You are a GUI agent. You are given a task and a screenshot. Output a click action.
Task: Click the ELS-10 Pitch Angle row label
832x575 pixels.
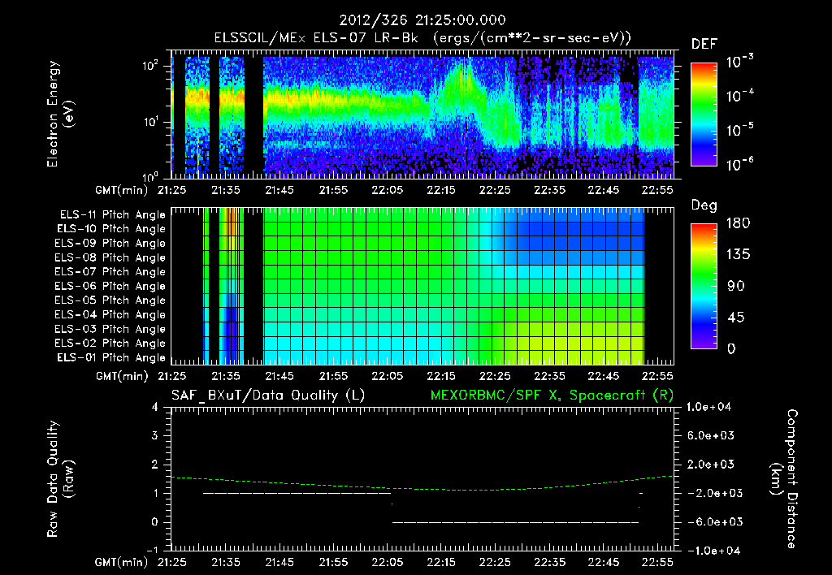click(111, 229)
